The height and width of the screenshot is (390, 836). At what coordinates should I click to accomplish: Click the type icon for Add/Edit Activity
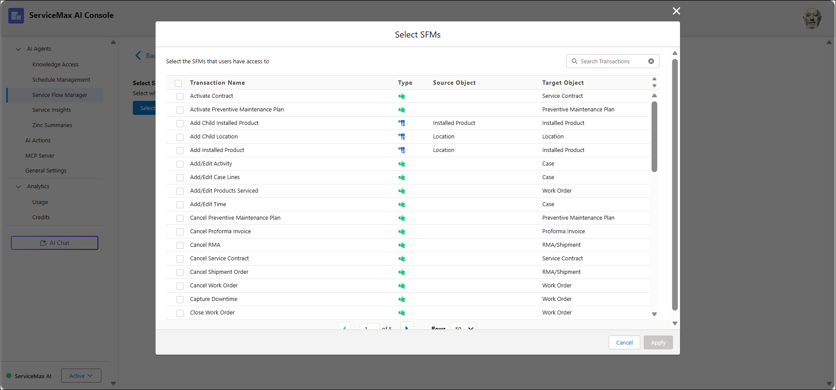(402, 164)
